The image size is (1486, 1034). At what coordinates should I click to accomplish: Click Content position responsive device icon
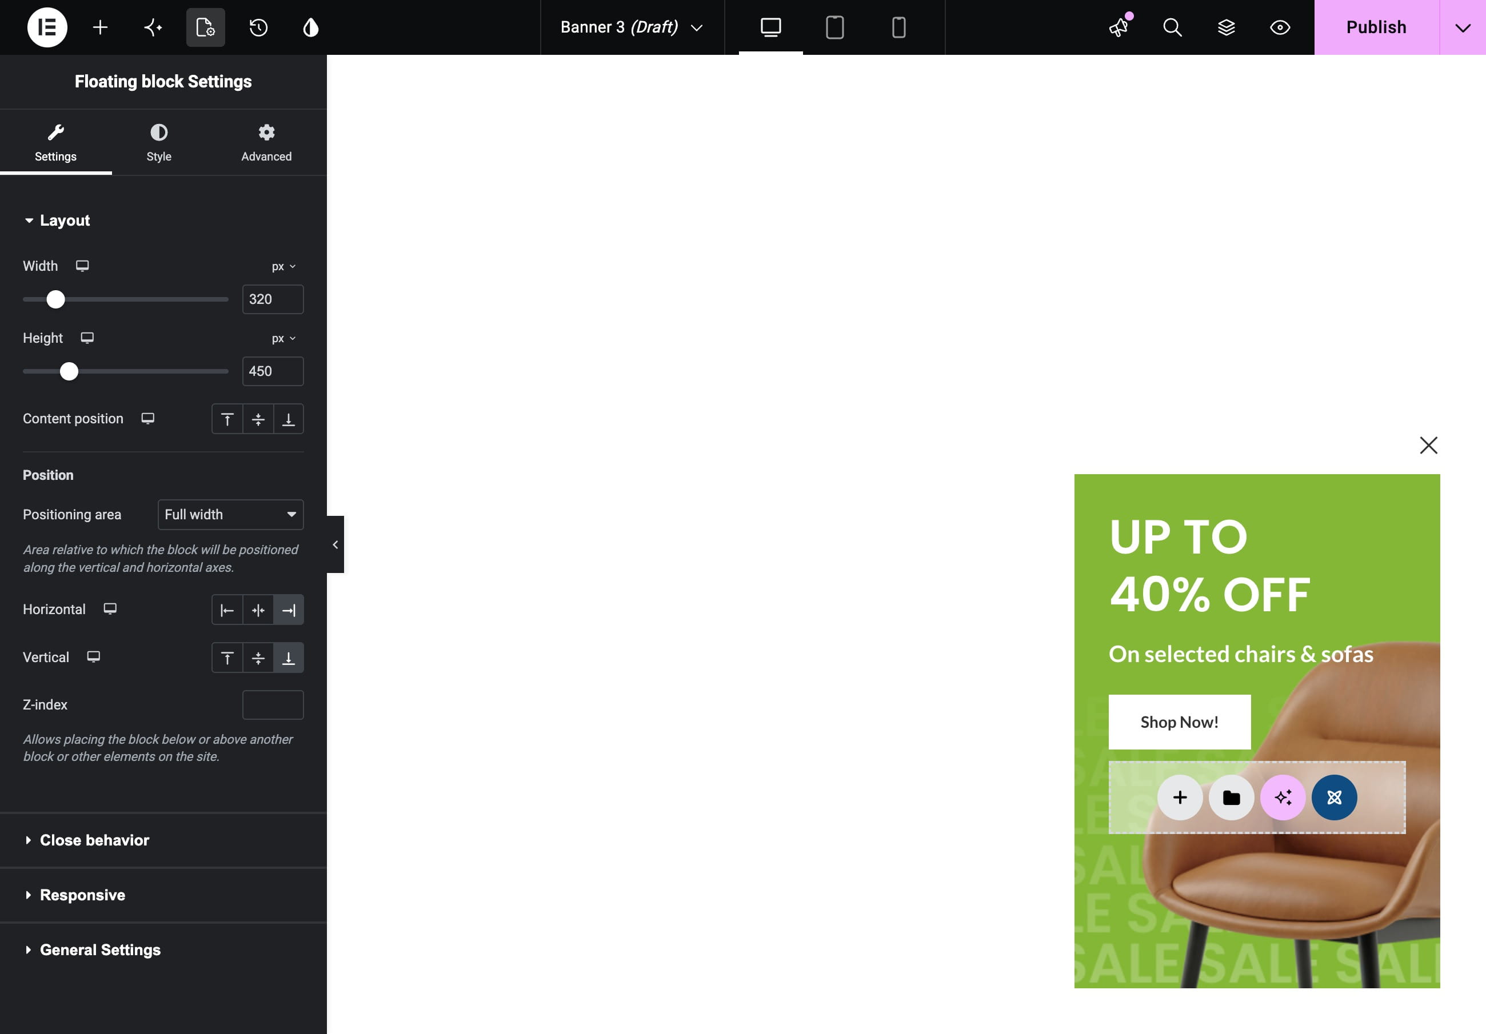(147, 419)
